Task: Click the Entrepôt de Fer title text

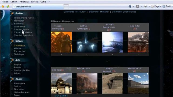Action: (x=135, y=70)
